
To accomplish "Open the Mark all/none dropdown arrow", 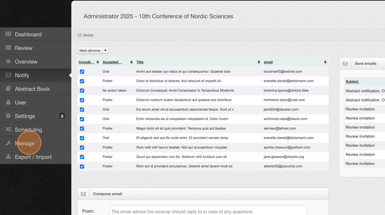I will point(106,51).
